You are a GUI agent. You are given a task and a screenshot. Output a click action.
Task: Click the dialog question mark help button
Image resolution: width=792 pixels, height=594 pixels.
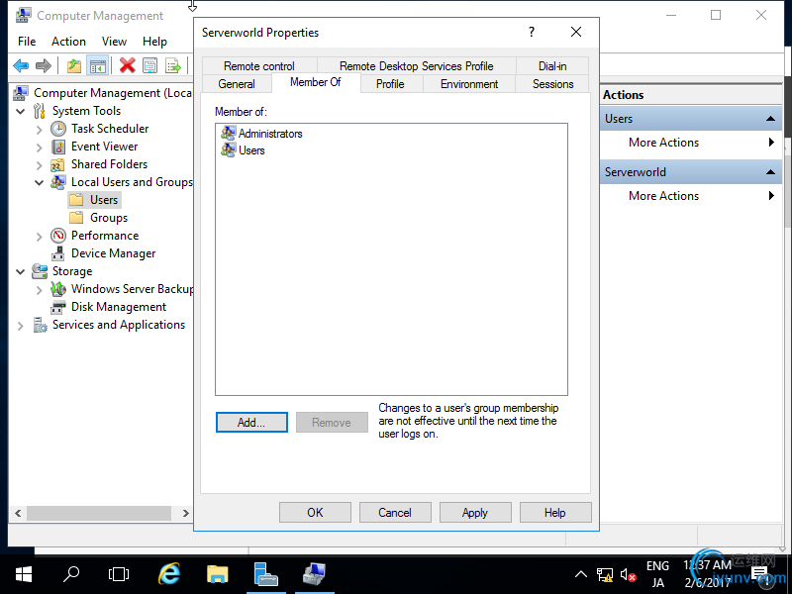pyautogui.click(x=532, y=33)
